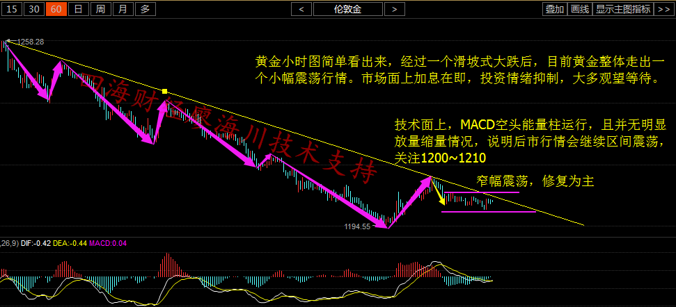Select the 15-minute timeframe
This screenshot has width=676, height=307.
[x=12, y=8]
